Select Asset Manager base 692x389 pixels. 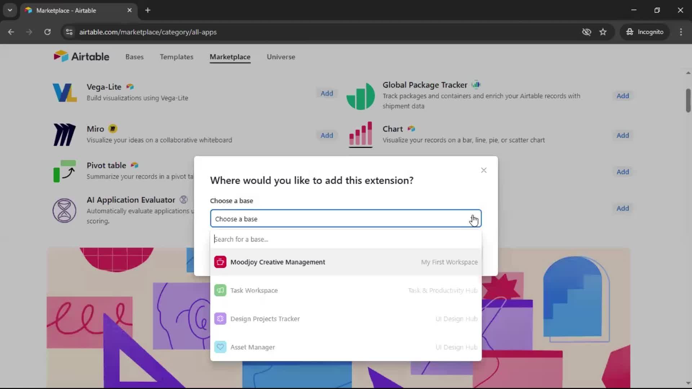(x=346, y=347)
